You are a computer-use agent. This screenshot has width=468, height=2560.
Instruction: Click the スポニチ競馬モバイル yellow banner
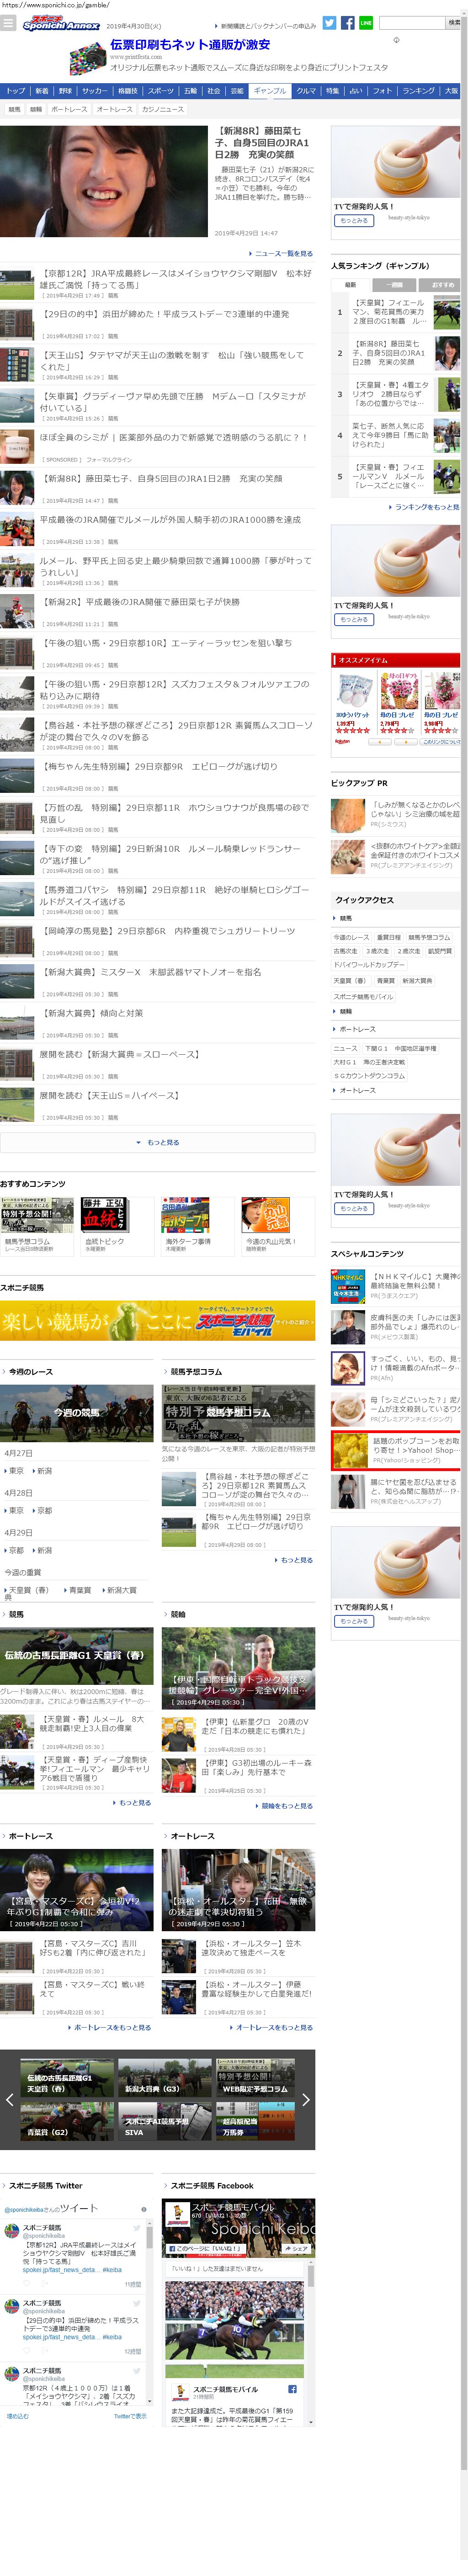[x=157, y=1321]
